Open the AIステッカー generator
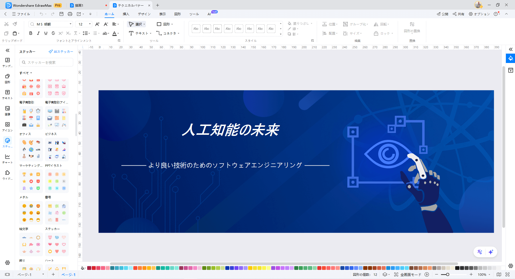The height and width of the screenshot is (279, 515). (x=61, y=51)
